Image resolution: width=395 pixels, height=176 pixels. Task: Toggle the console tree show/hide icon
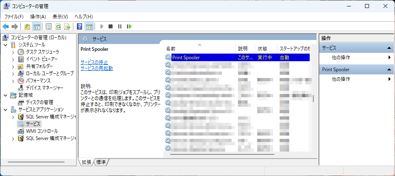36,26
